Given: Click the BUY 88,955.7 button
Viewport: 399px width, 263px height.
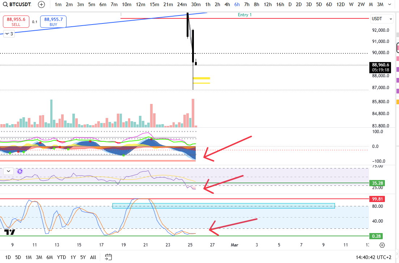Looking at the screenshot, I should coord(54,22).
